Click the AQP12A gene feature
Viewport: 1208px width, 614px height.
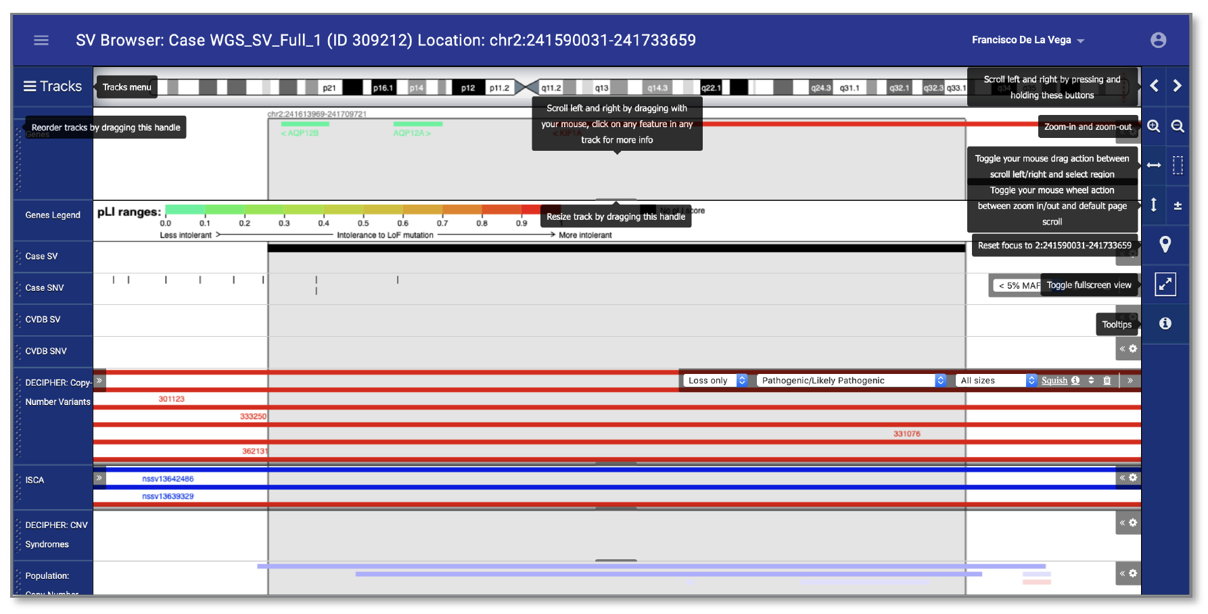point(418,124)
